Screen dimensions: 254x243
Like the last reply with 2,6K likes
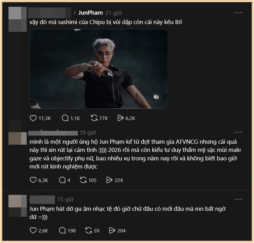[x=33, y=230]
